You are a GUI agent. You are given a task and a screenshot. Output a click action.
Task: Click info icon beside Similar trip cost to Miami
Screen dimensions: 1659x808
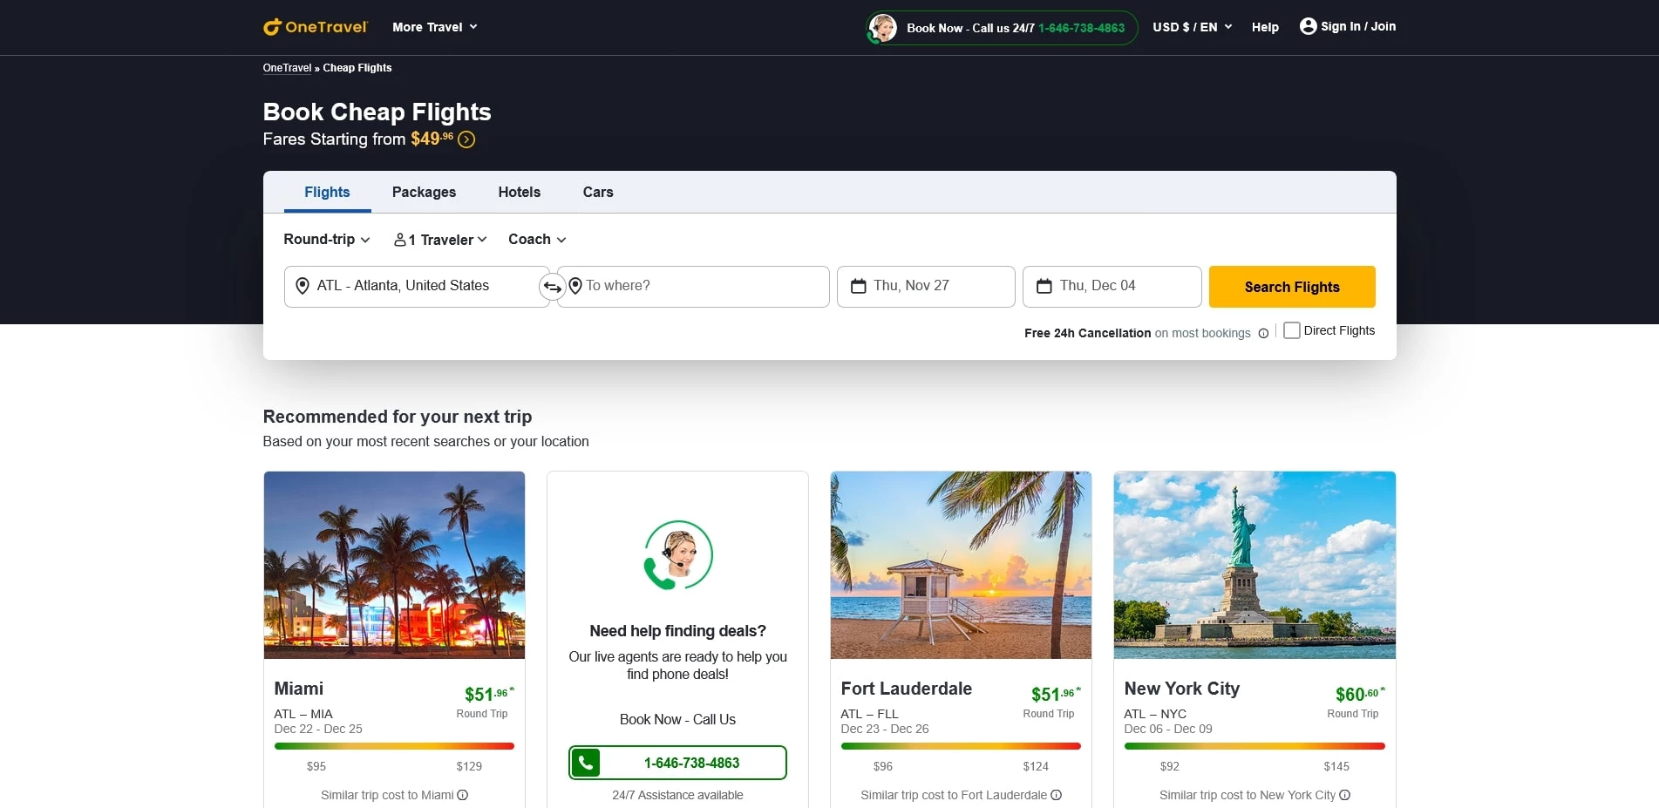463,795
